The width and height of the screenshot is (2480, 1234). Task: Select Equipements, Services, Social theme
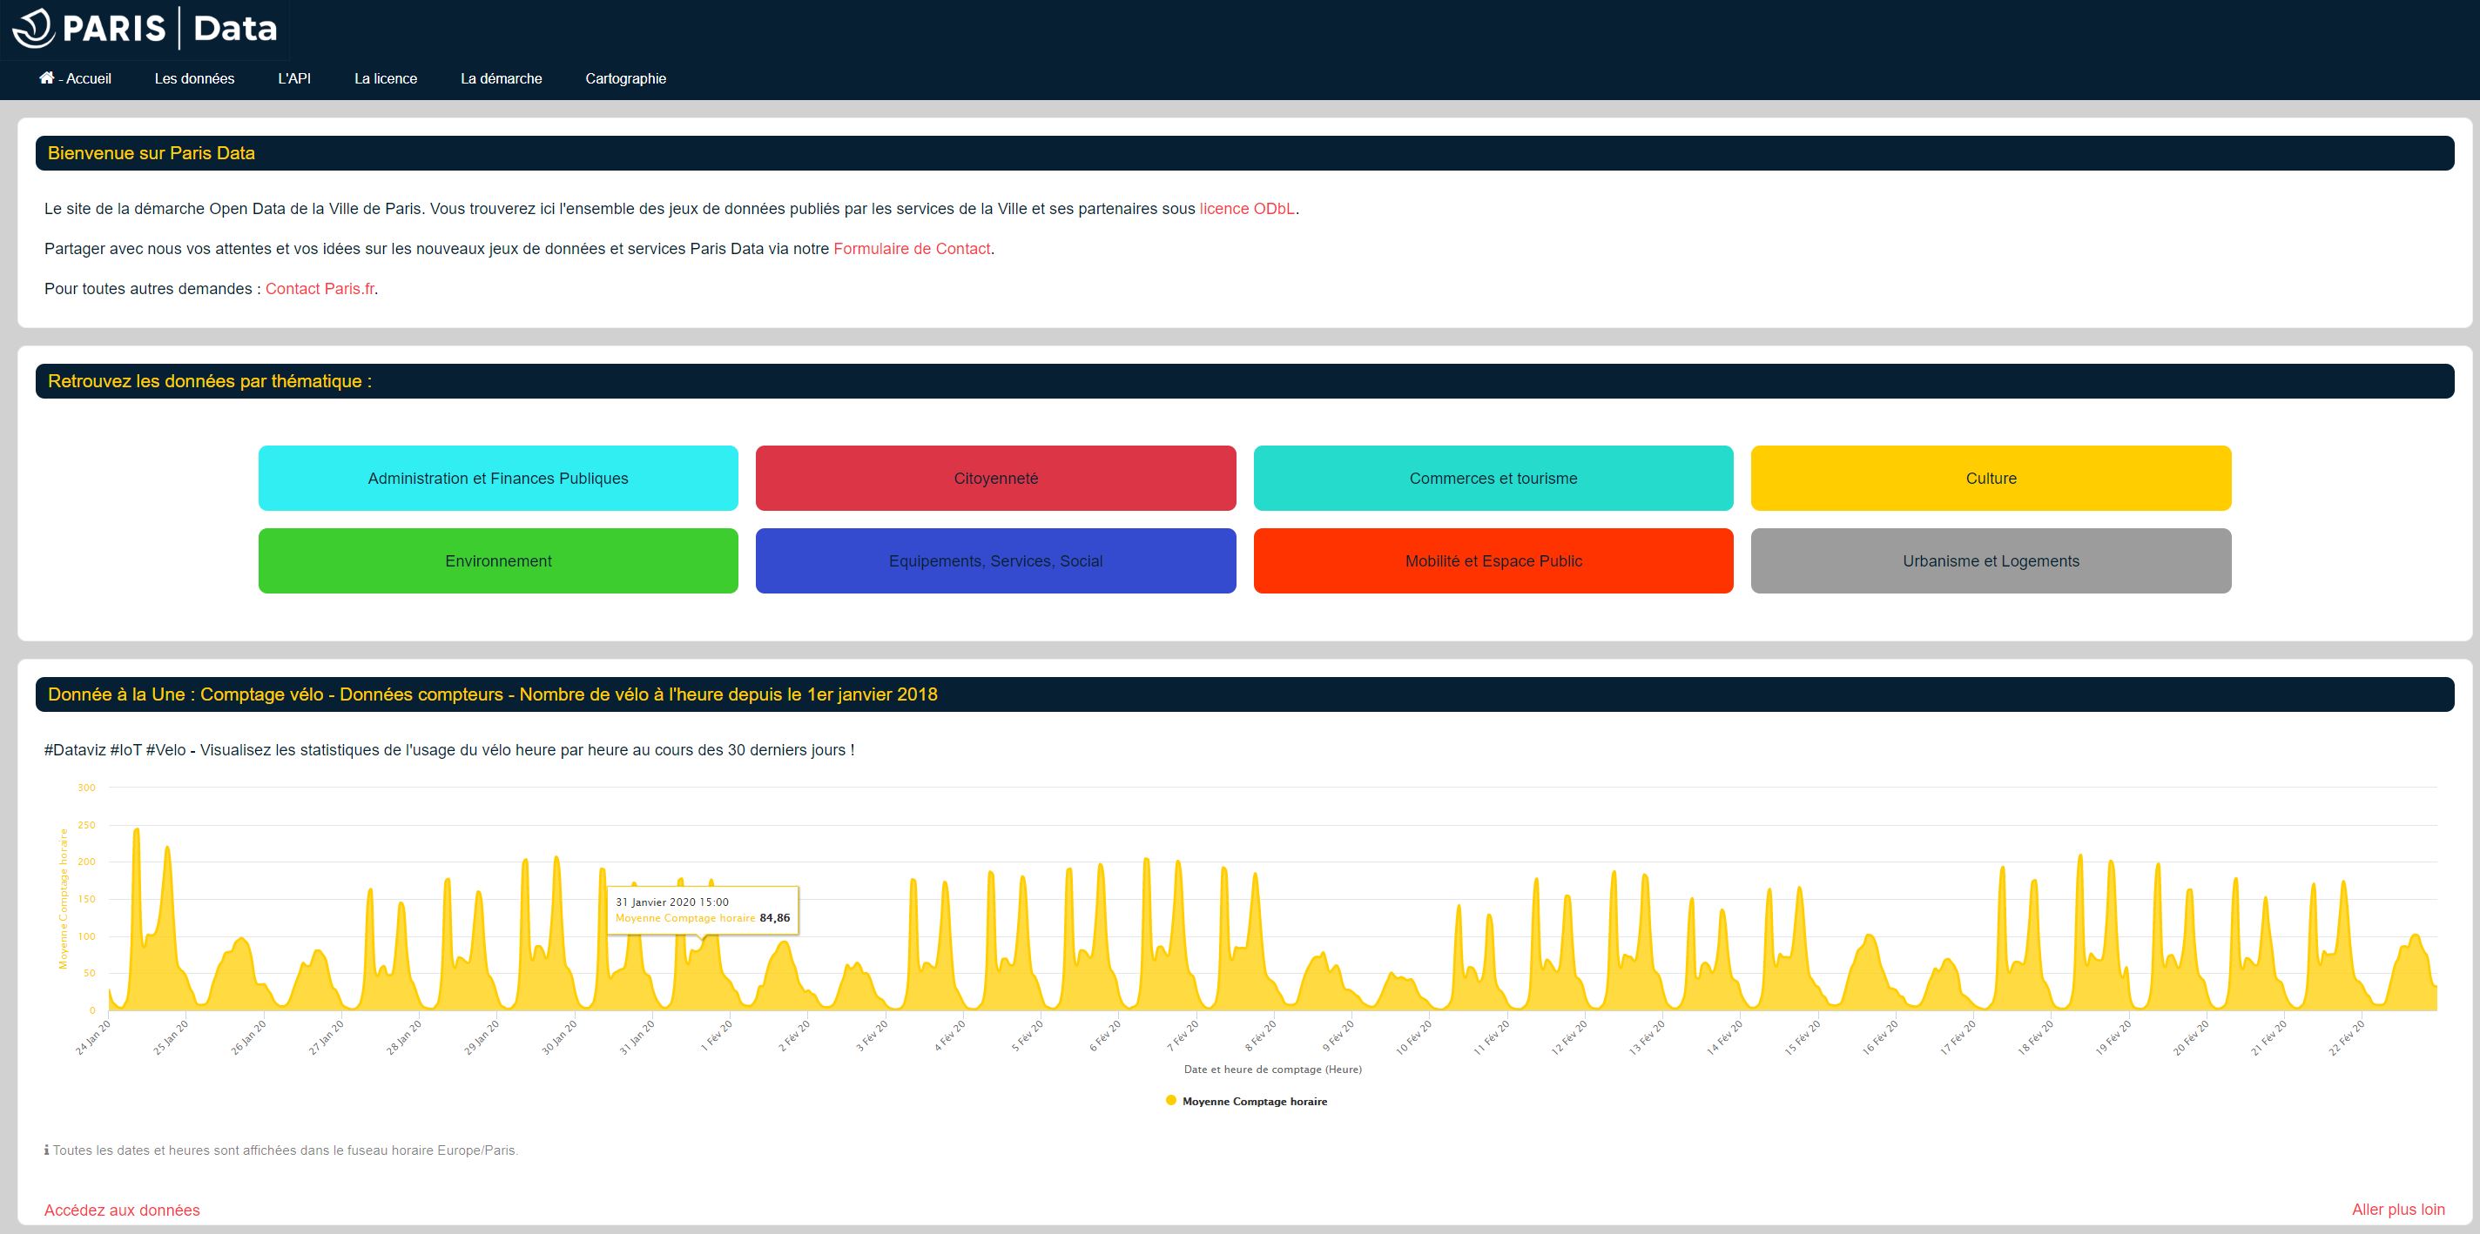click(x=995, y=560)
